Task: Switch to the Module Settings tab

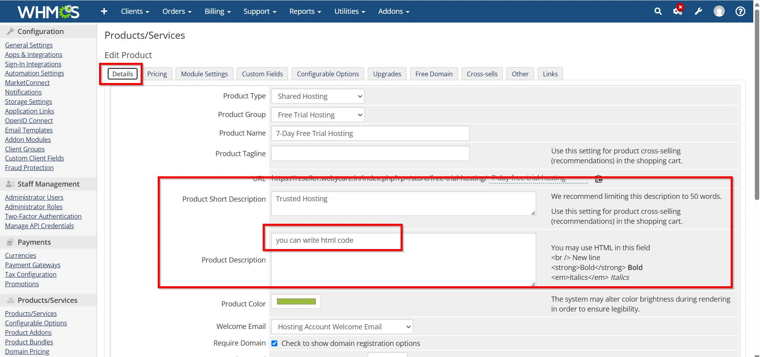Action: pos(204,74)
